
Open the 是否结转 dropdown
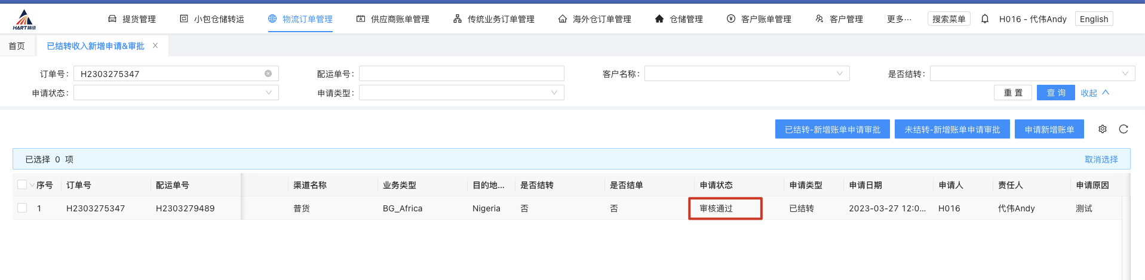(1032, 73)
